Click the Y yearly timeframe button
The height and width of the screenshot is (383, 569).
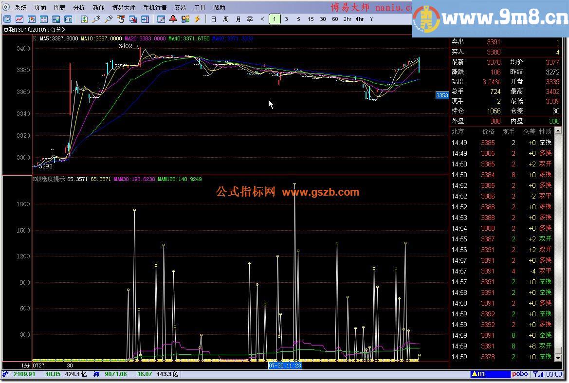[x=371, y=18]
